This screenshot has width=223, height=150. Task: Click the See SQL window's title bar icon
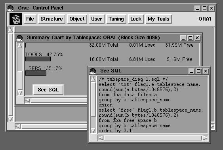tap(93, 71)
